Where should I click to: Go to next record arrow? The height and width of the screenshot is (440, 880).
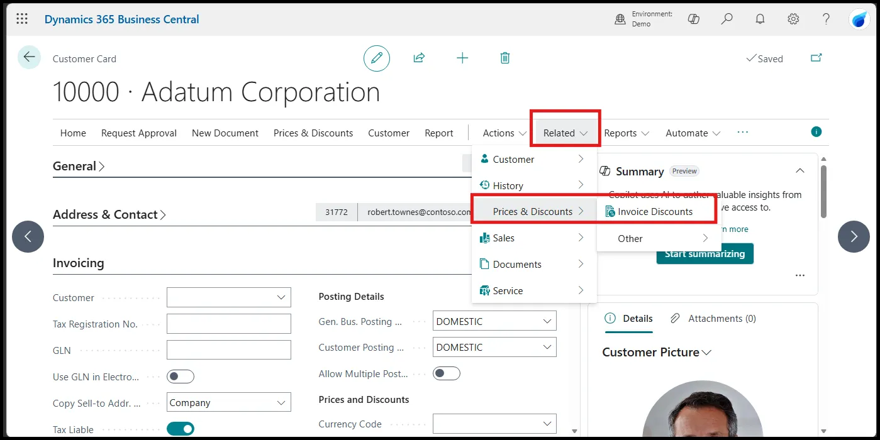pyautogui.click(x=854, y=236)
